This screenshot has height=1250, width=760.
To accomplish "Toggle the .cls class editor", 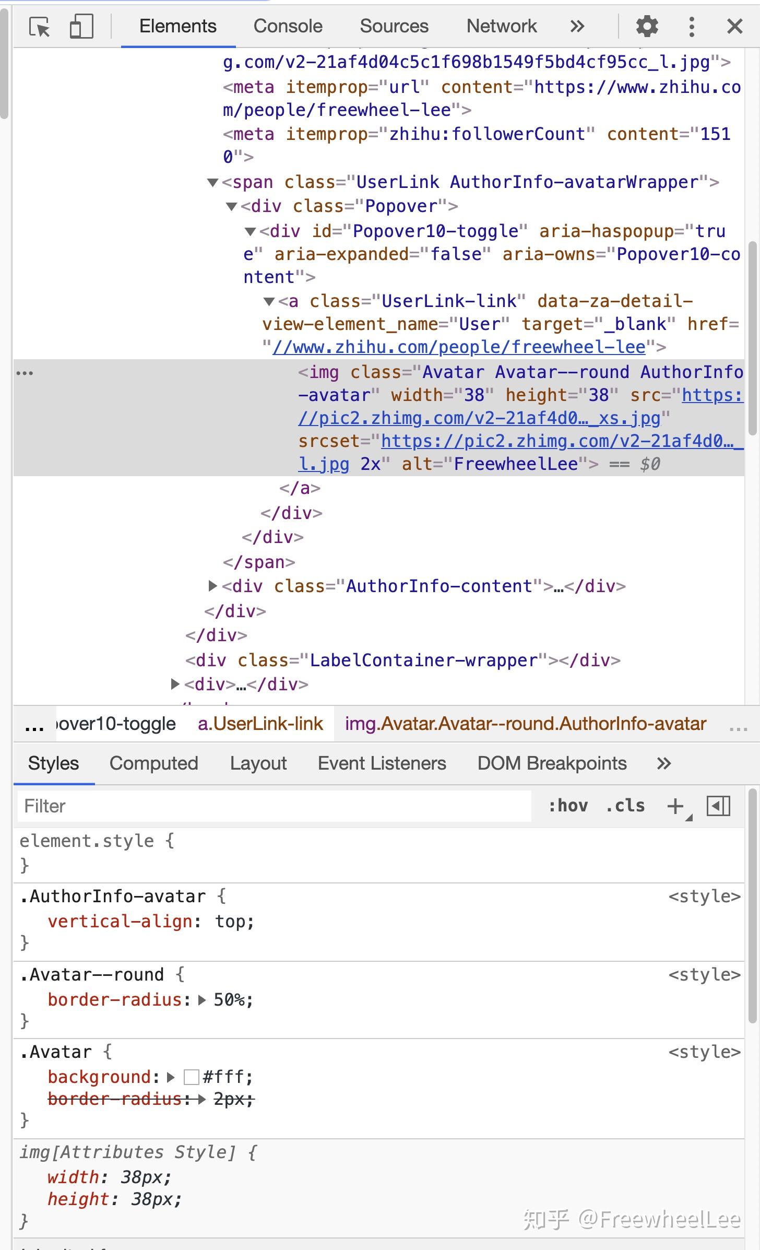I will click(625, 806).
